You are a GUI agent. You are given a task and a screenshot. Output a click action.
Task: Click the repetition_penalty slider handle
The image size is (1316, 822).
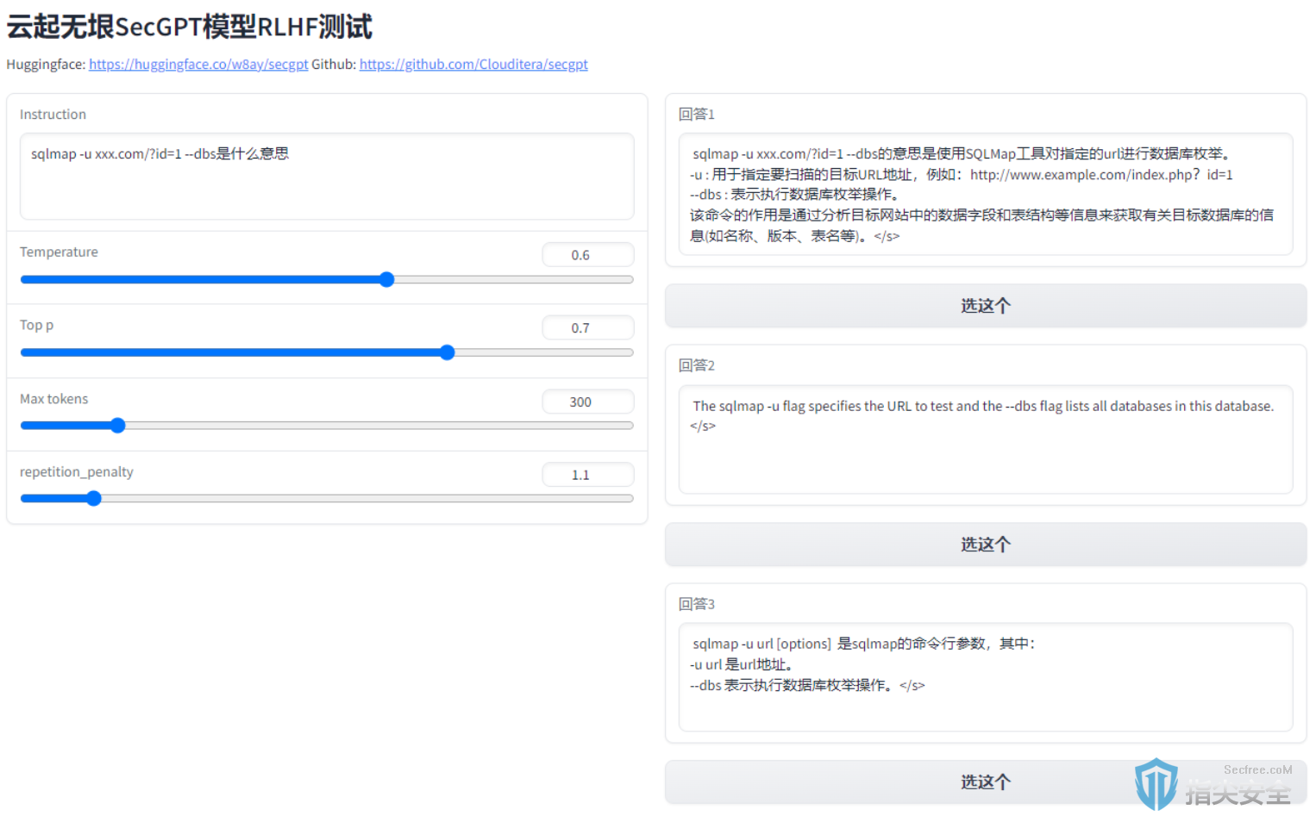(94, 498)
